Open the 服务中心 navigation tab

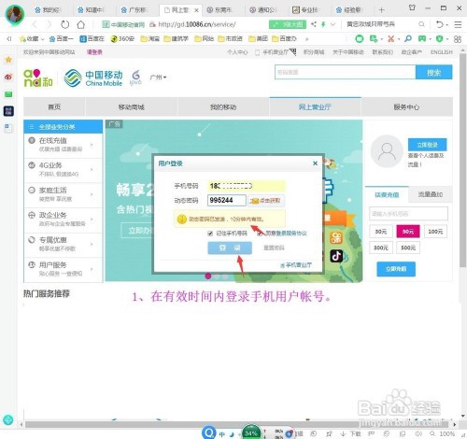pos(406,107)
